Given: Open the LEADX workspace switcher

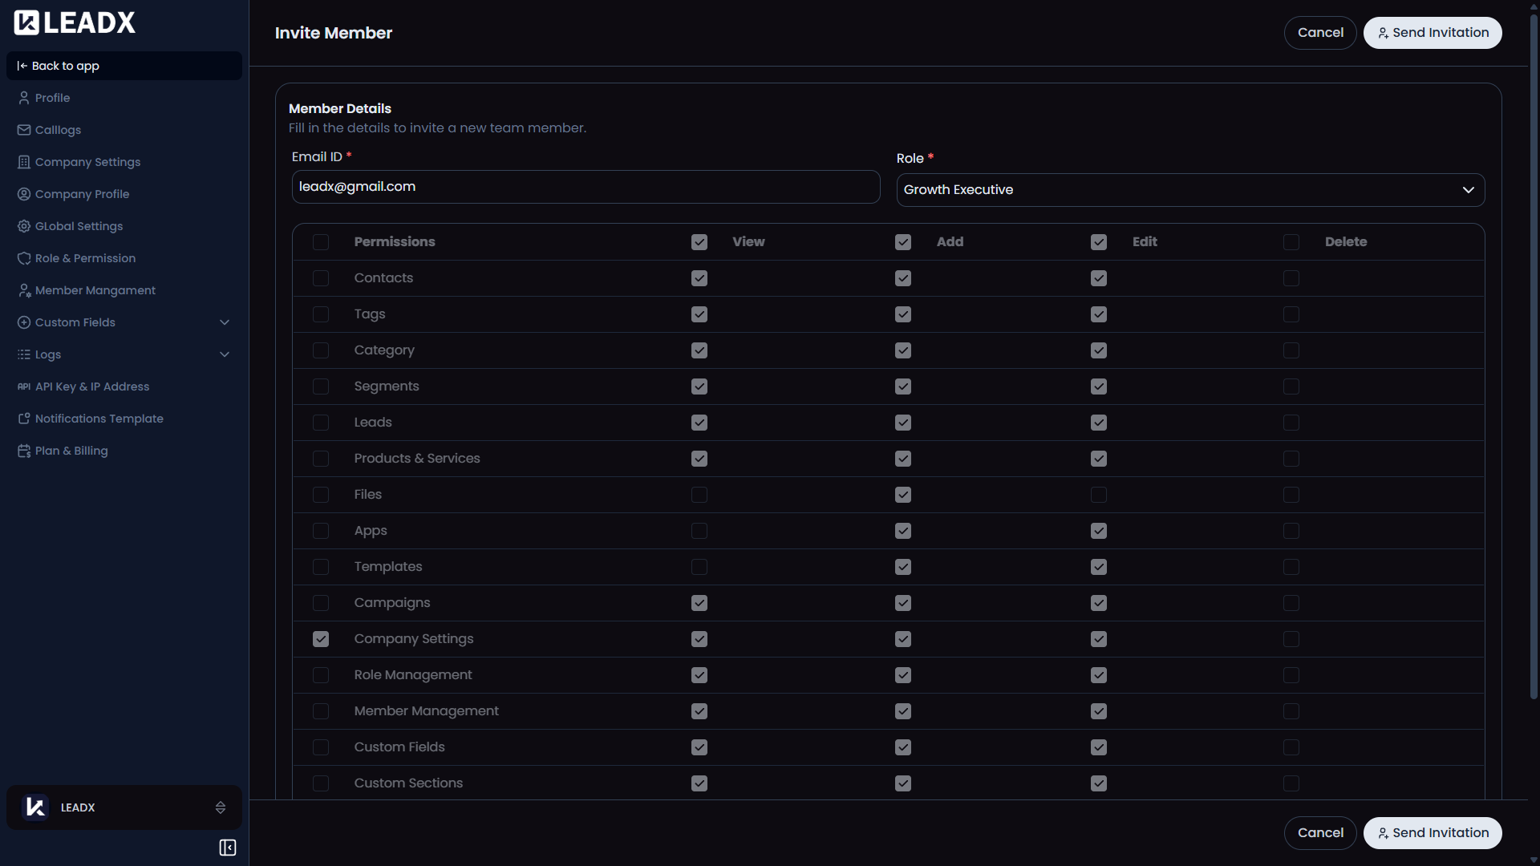Looking at the screenshot, I should click(124, 807).
